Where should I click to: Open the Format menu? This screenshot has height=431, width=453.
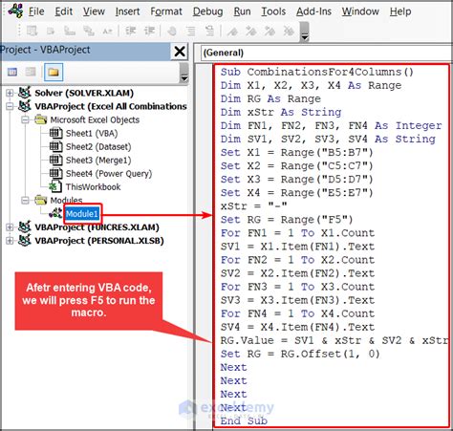coord(166,11)
